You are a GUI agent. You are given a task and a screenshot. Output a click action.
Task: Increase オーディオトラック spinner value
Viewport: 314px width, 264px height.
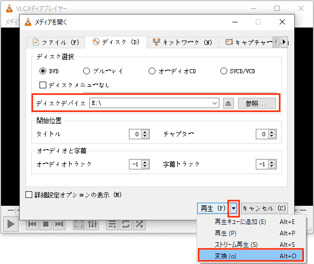click(145, 162)
